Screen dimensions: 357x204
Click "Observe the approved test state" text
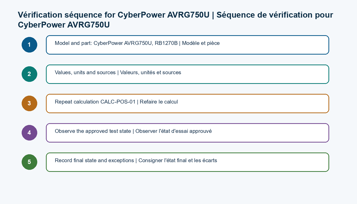tap(93, 131)
